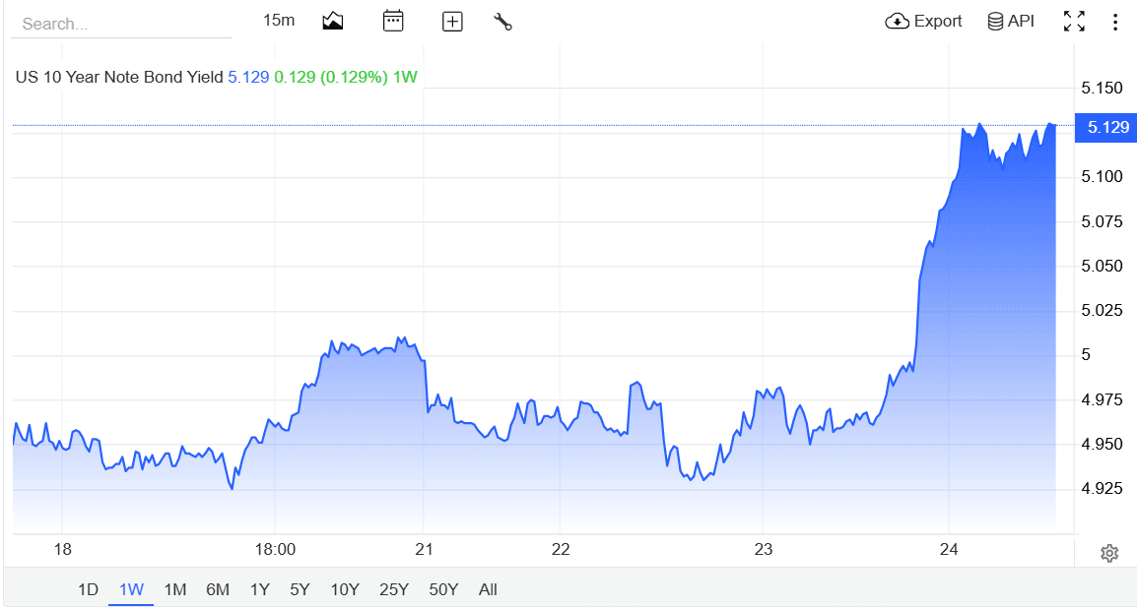The width and height of the screenshot is (1137, 608).
Task: Click the Export cloud download button
Action: click(923, 21)
